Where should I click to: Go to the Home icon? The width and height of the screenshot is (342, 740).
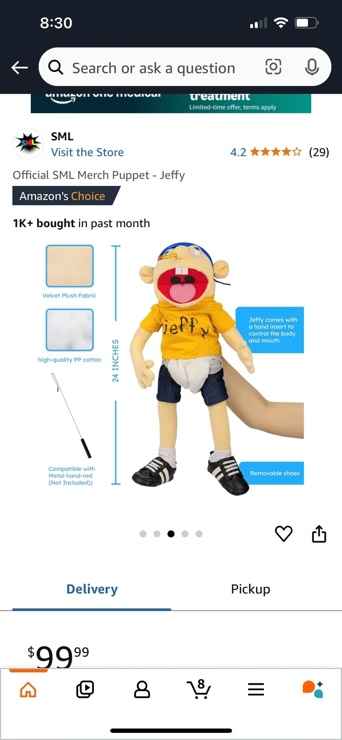click(28, 689)
